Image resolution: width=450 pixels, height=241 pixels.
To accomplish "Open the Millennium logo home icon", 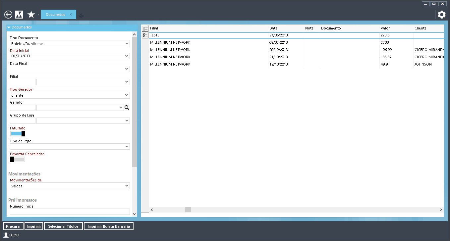I will [19, 15].
